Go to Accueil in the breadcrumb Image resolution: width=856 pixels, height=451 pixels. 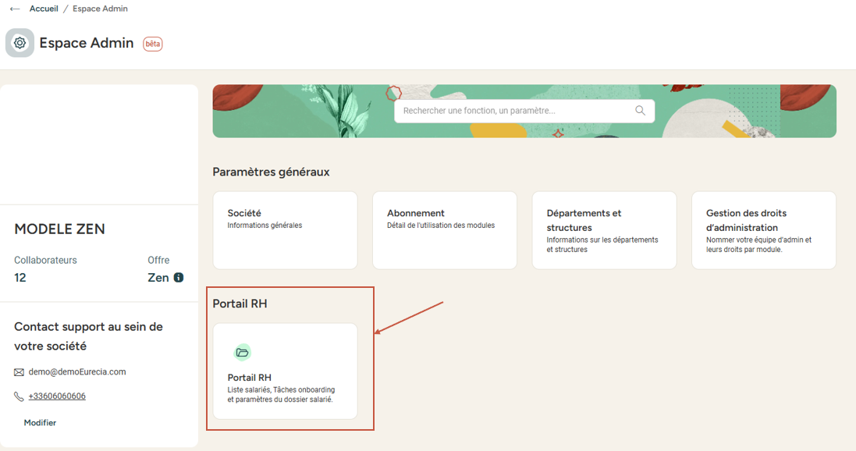[x=44, y=9]
